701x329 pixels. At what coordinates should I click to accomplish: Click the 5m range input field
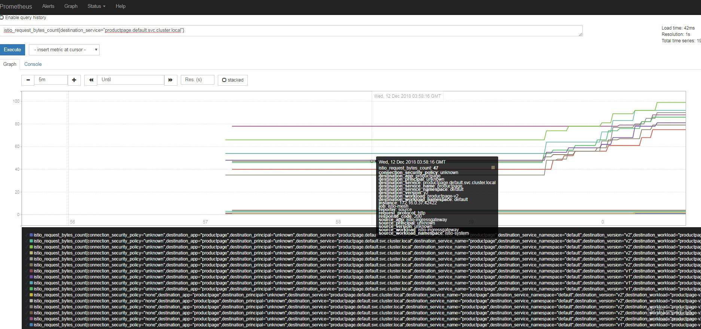point(51,80)
